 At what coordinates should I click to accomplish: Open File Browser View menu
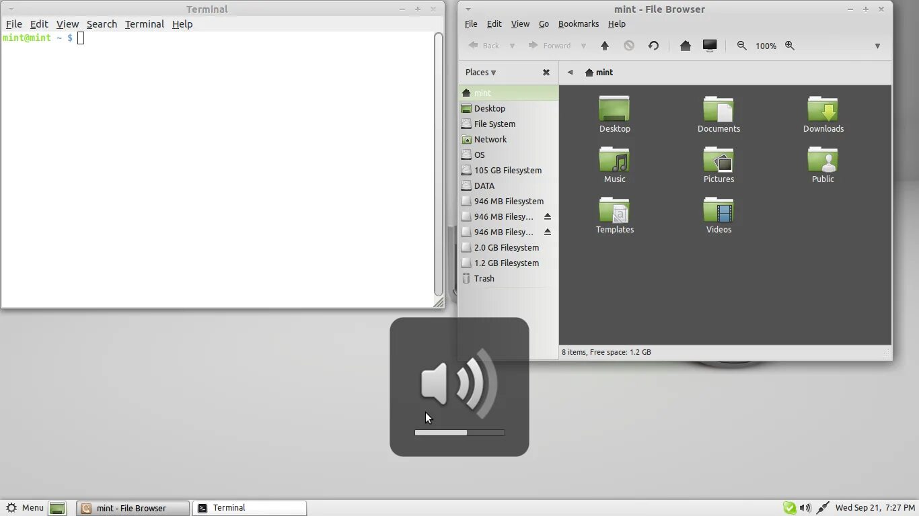(520, 24)
